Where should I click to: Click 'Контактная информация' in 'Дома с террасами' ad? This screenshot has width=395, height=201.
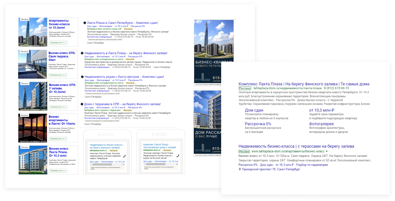(x=96, y=118)
